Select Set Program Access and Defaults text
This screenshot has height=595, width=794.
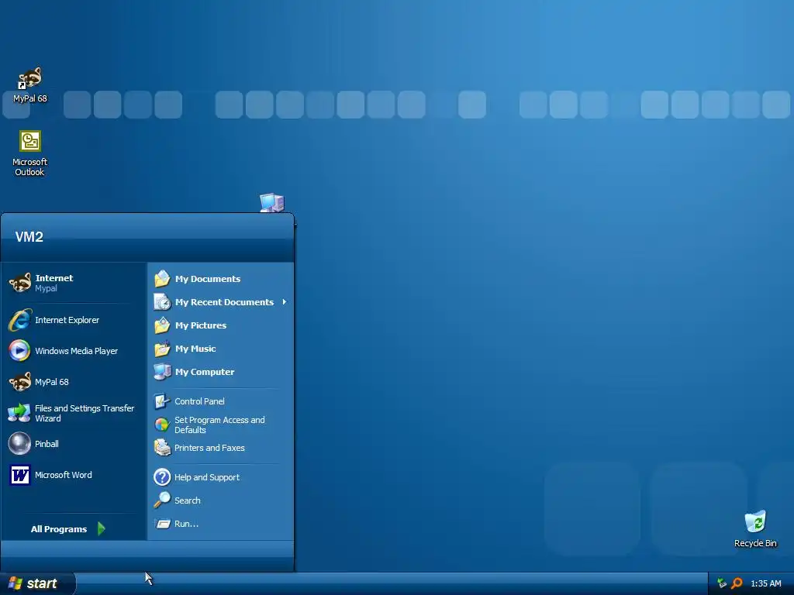219,425
